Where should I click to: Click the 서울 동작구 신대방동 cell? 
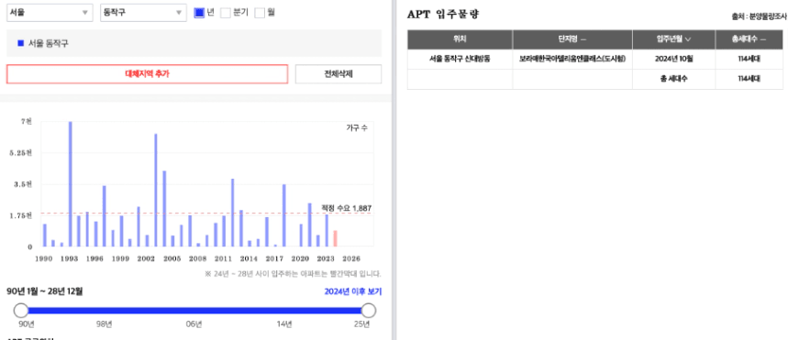[x=460, y=59]
